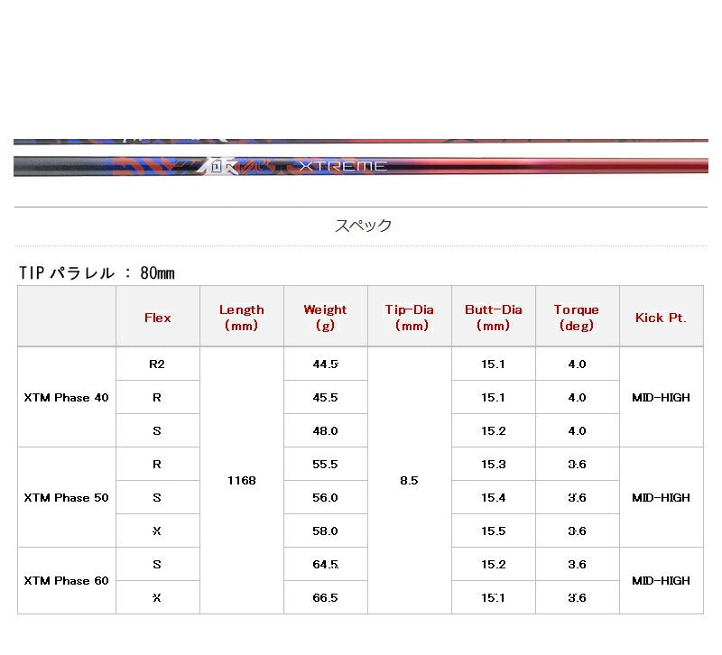Screen dimensions: 722x655
Task: Click the 44.5 weight cell
Action: (326, 364)
